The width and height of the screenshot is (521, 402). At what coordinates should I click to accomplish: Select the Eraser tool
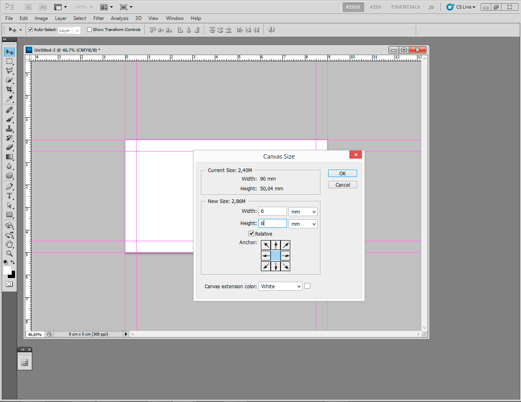pos(9,148)
